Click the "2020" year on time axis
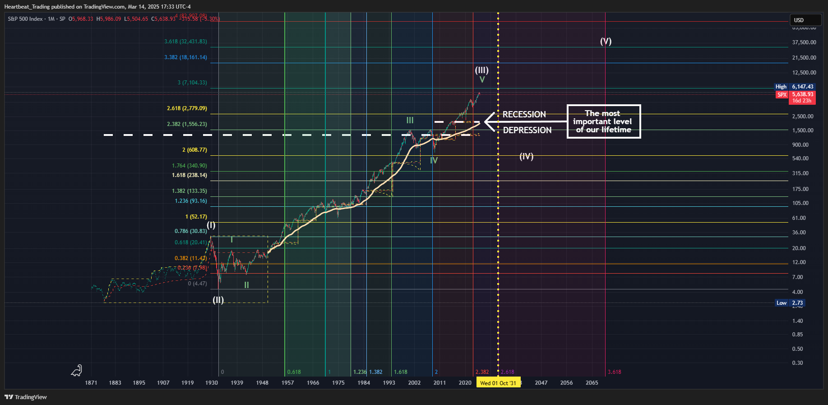828x405 pixels. pos(465,383)
